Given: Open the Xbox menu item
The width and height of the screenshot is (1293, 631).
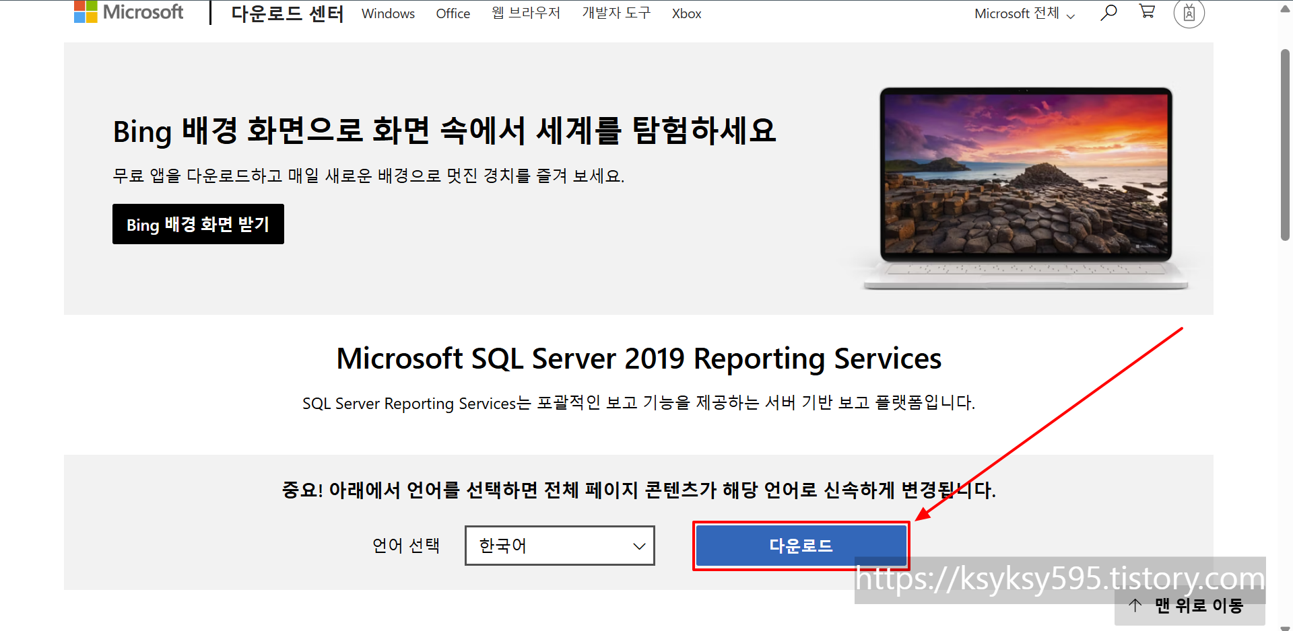Looking at the screenshot, I should click(x=686, y=13).
